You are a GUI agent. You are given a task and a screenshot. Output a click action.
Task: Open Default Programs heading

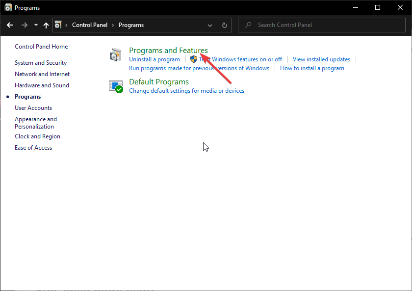click(159, 82)
